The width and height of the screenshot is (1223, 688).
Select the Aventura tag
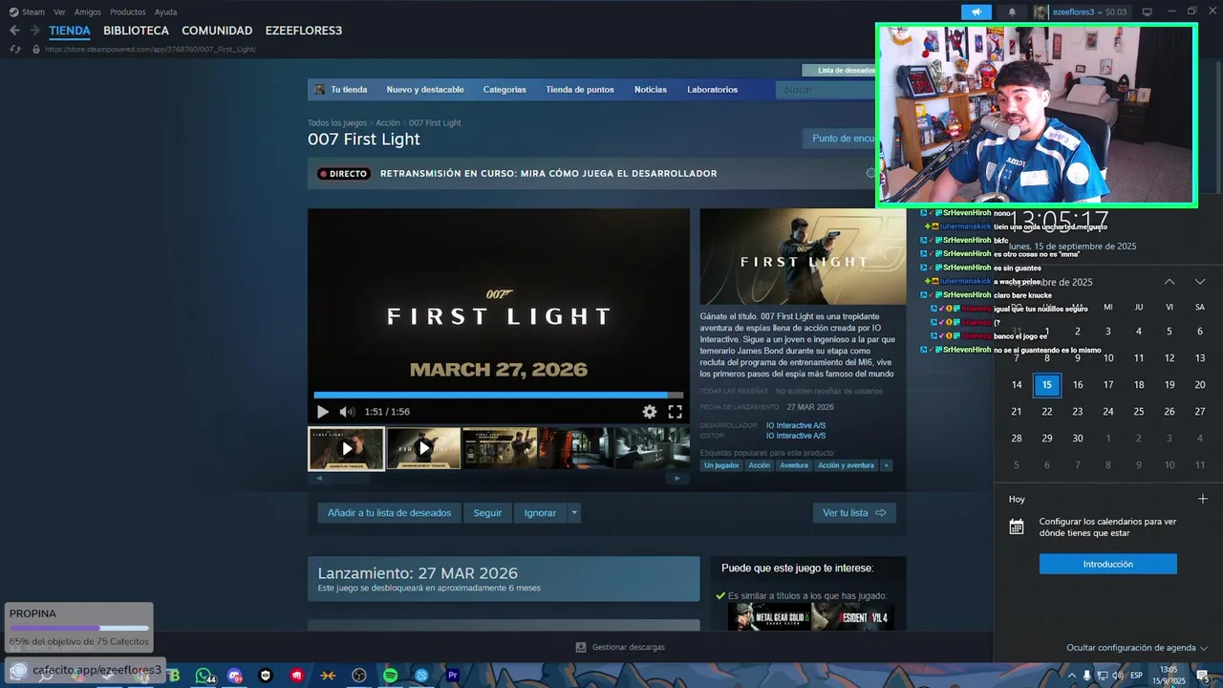coord(794,465)
